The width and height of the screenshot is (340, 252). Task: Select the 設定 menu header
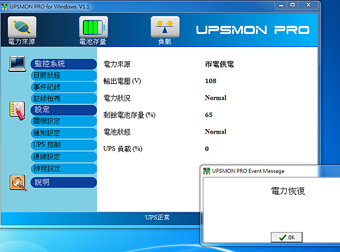point(63,110)
